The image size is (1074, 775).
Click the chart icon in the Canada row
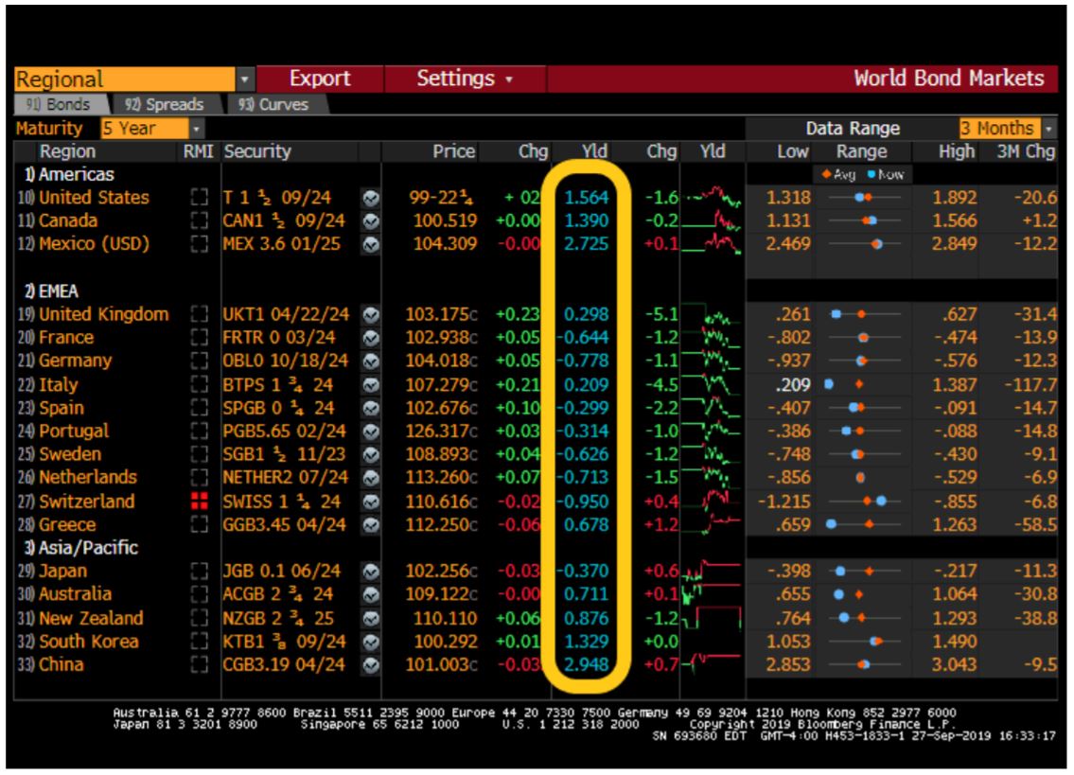click(371, 222)
